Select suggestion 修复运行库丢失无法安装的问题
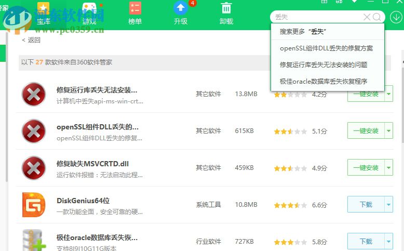 [328, 65]
